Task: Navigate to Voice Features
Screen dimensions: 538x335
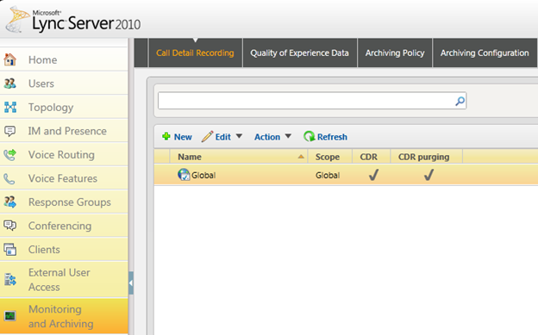Action: (64, 178)
